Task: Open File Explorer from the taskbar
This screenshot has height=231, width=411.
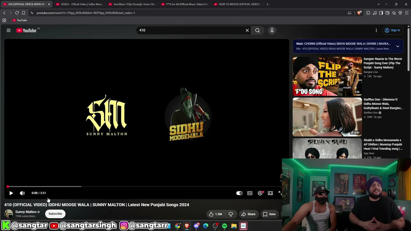Action: click(234, 226)
